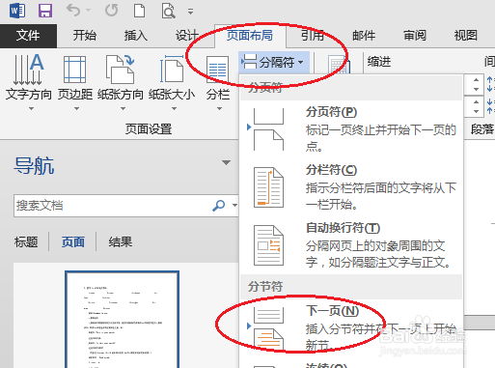Choose 分栏符(C) column break option
This screenshot has width=495, height=368.
point(351,187)
